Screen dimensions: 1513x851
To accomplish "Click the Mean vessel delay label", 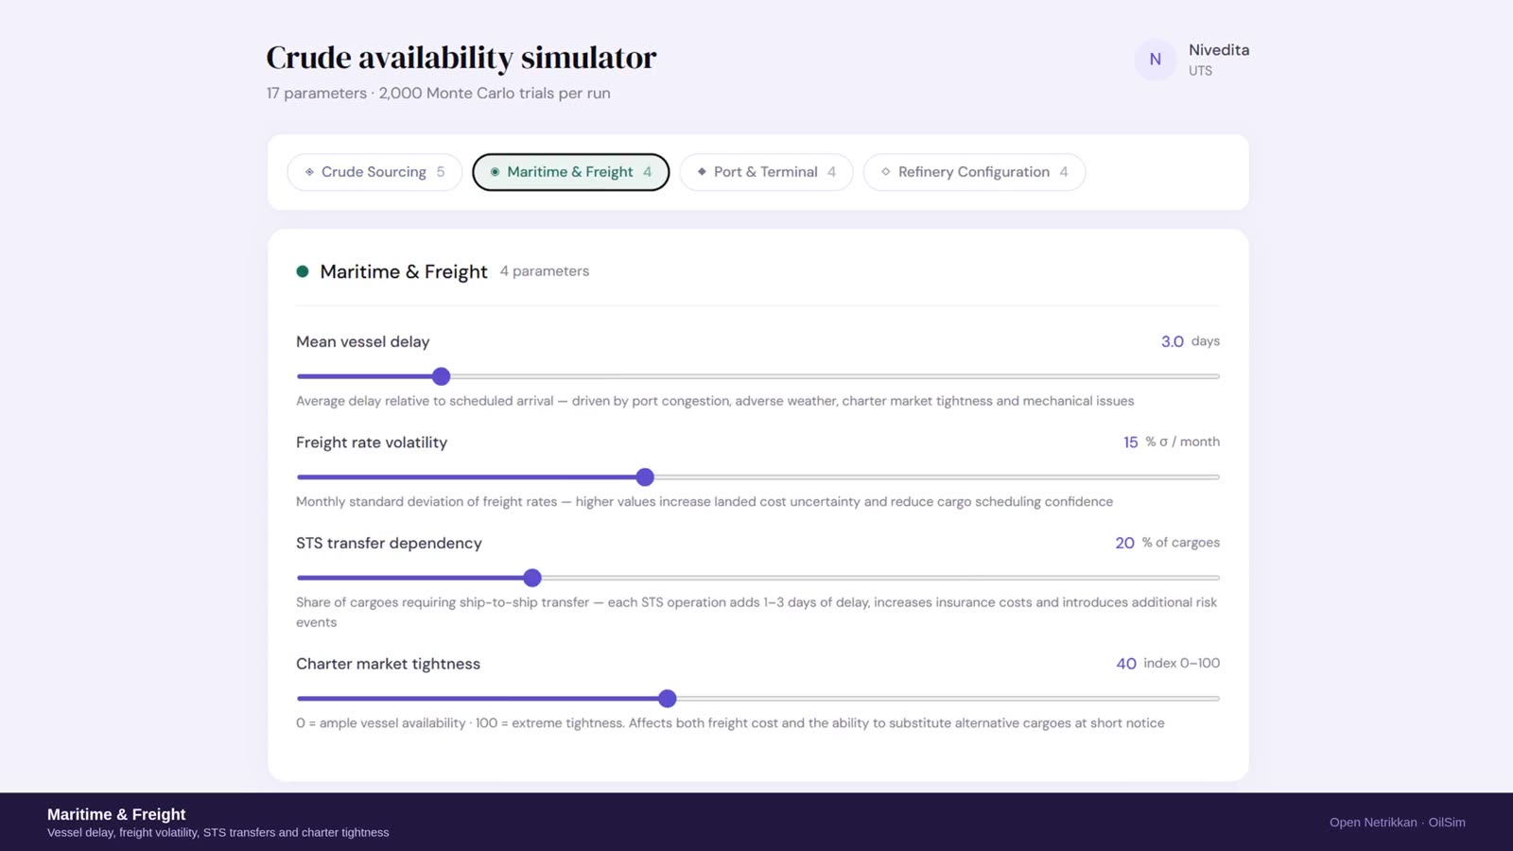I will [x=363, y=341].
